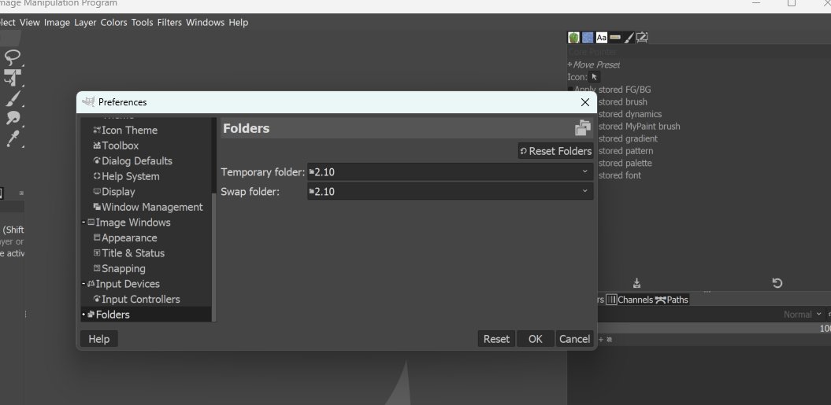Screen dimensions: 831x405
Task: Select the Color Picker eyedropper tool
Action: (13, 138)
